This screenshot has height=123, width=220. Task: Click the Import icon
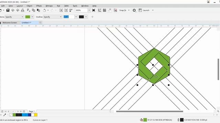click(61, 10)
